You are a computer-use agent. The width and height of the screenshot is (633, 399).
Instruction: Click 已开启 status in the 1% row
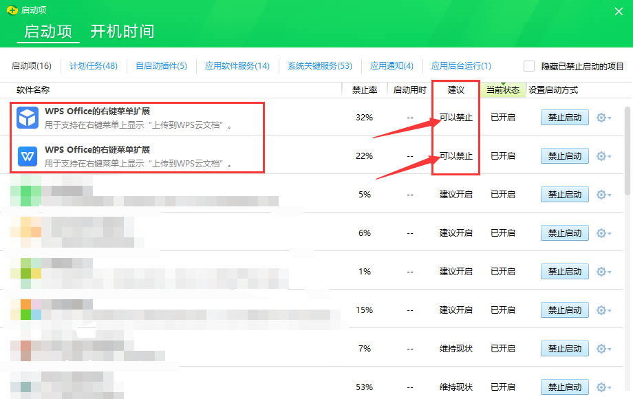pos(502,272)
